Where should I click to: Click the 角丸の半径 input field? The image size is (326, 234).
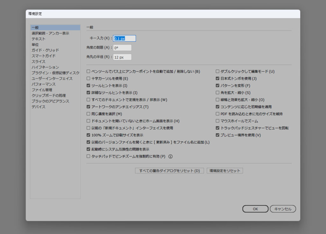click(122, 57)
